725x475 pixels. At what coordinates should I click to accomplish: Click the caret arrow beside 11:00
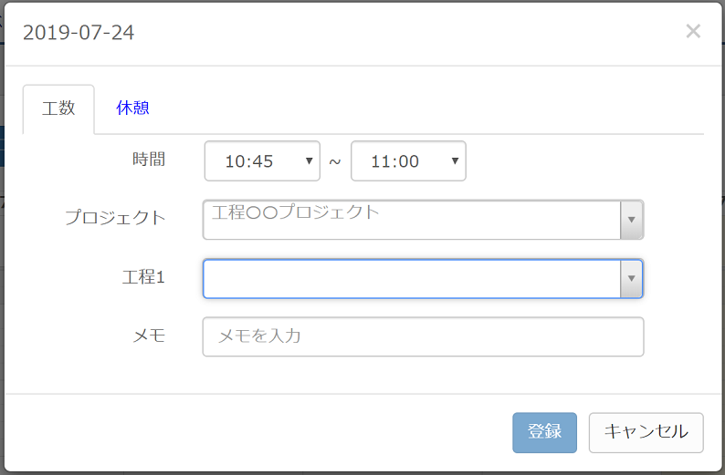point(455,161)
